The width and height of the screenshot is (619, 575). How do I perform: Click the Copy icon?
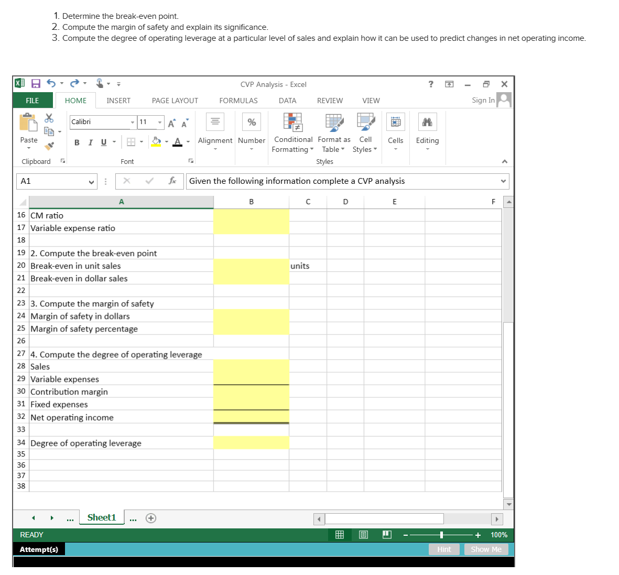[49, 131]
